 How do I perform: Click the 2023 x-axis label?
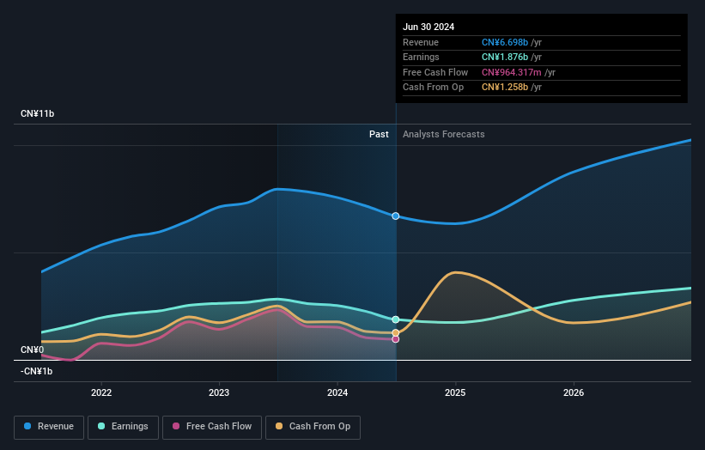coord(219,392)
